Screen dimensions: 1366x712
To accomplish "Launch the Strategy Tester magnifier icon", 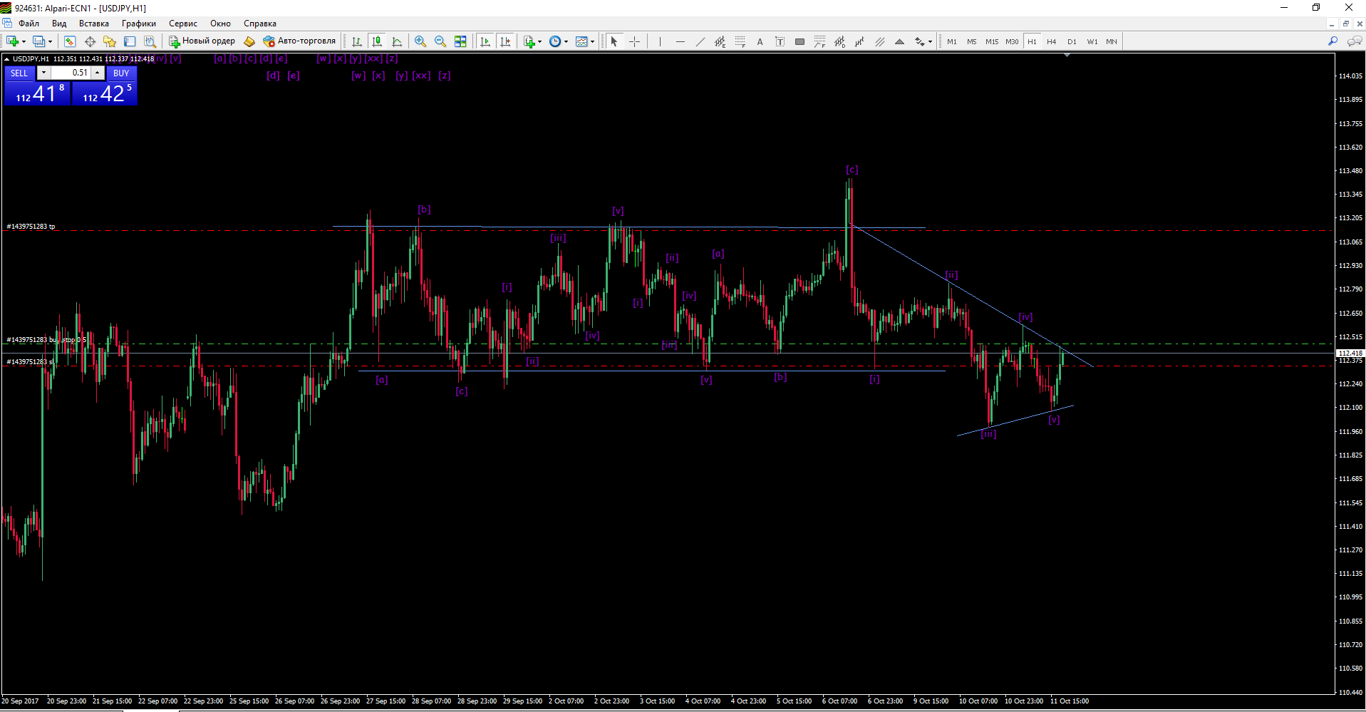I will pos(150,41).
